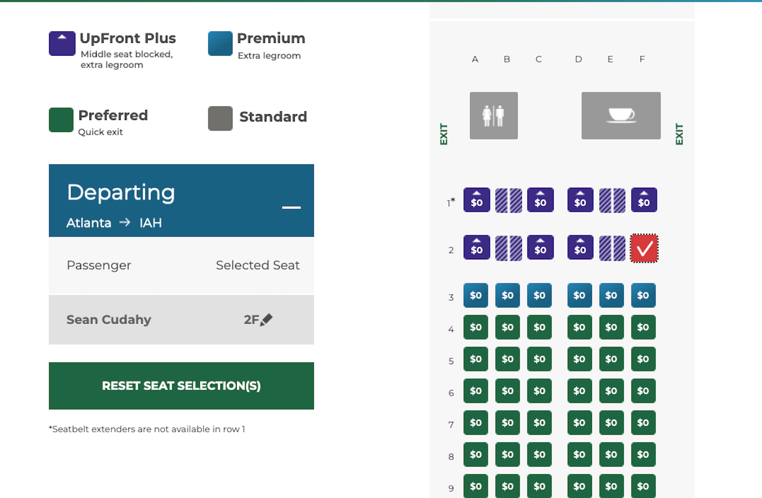Toggle selection of seat 1E

pos(612,200)
